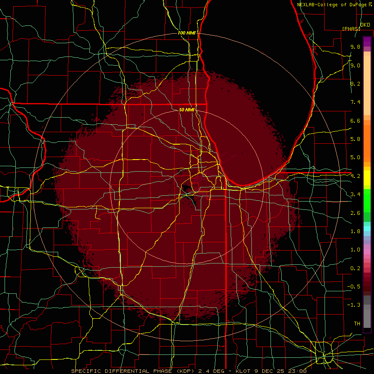374x374 pixels.
Task: Click the pink band of the color scale
Action: pyautogui.click(x=367, y=252)
